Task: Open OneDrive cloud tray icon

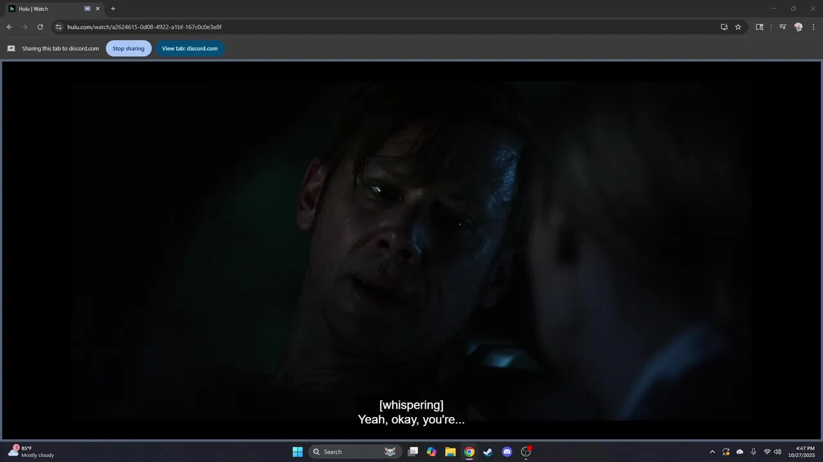Action: [x=739, y=452]
